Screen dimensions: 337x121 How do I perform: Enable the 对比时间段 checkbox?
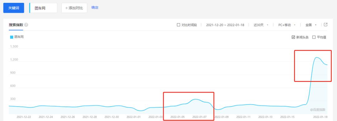click(x=178, y=25)
